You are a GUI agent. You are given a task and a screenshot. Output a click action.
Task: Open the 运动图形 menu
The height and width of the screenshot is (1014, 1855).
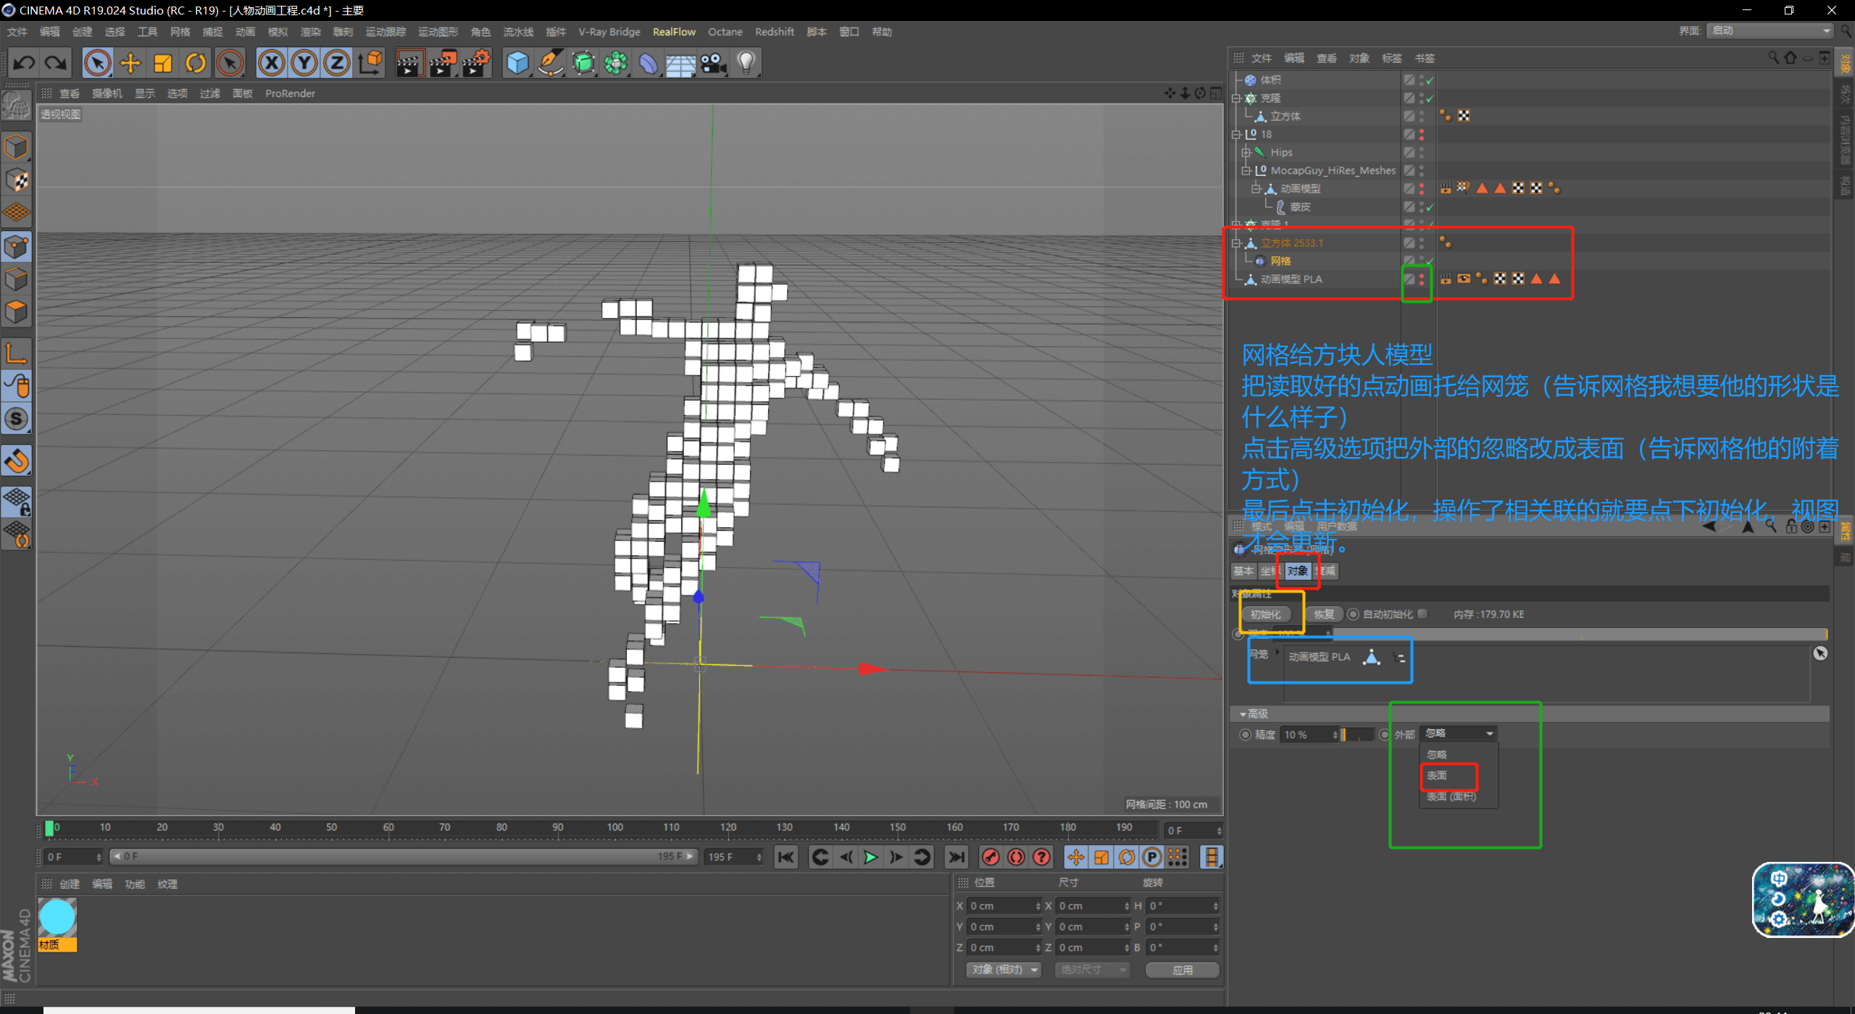click(438, 32)
